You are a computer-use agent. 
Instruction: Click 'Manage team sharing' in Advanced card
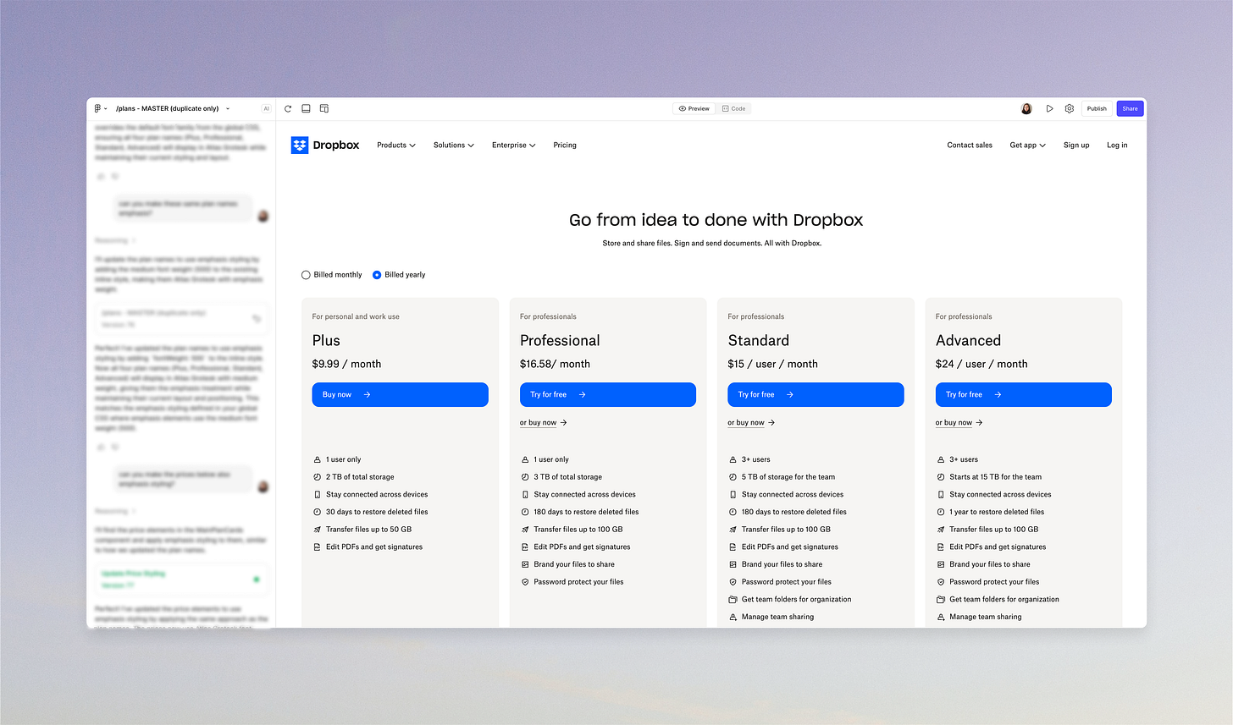tap(986, 617)
